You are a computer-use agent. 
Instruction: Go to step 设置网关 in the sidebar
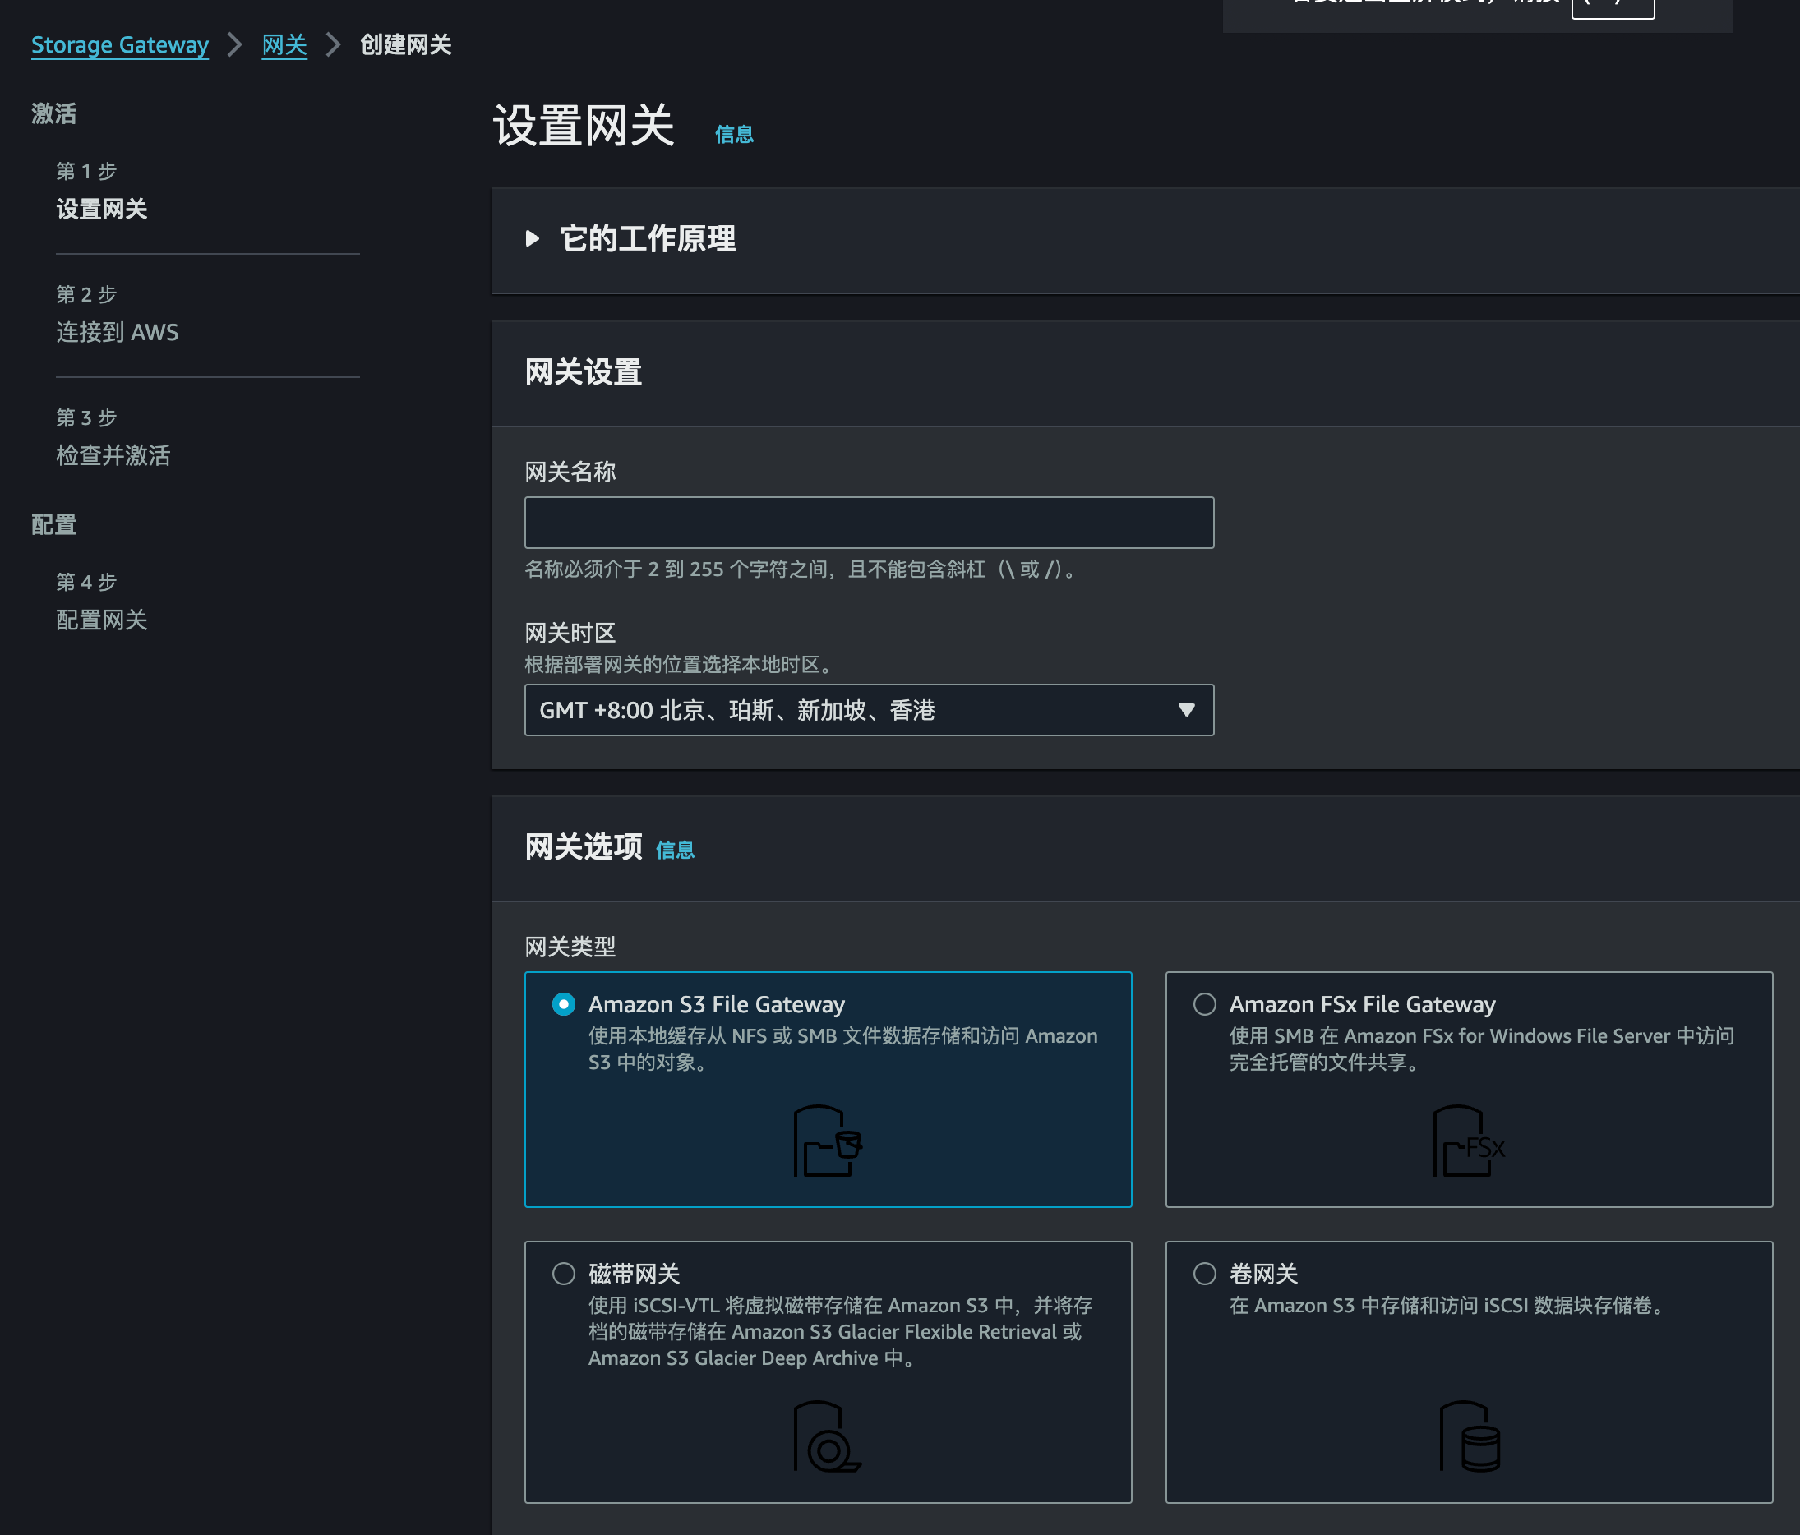[x=102, y=210]
